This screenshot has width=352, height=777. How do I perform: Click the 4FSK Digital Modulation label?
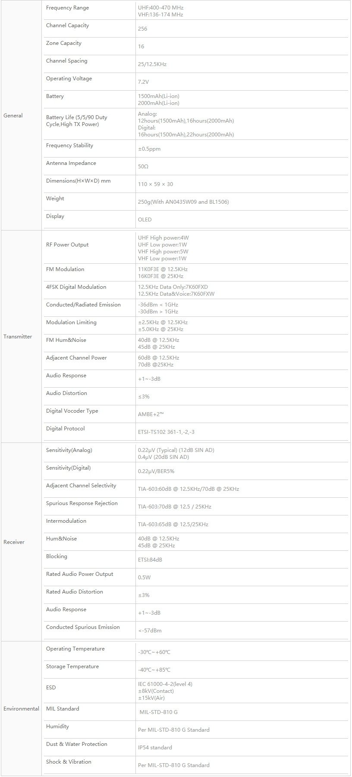pyautogui.click(x=76, y=287)
